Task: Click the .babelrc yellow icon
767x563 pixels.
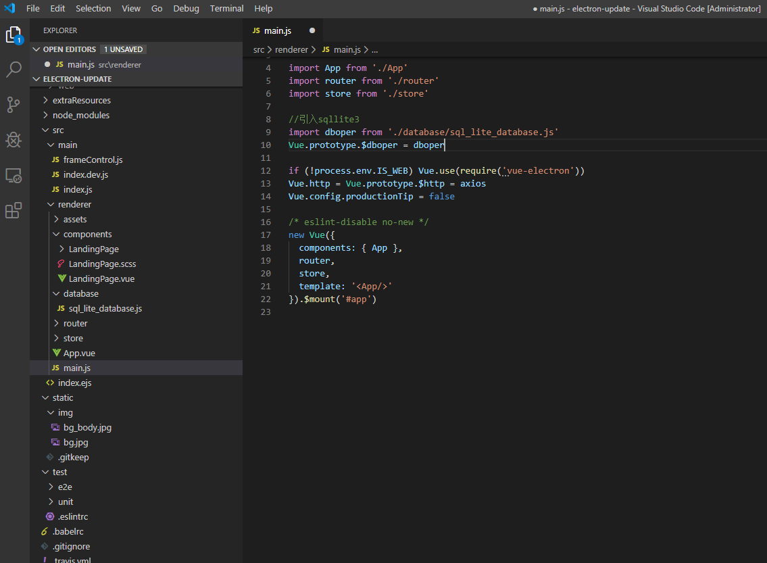Action: click(45, 531)
